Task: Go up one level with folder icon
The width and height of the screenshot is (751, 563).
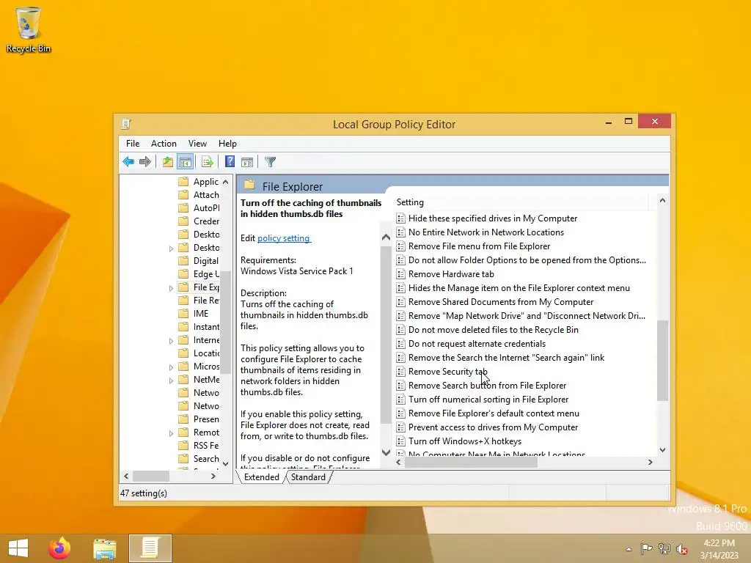Action: coord(167,162)
